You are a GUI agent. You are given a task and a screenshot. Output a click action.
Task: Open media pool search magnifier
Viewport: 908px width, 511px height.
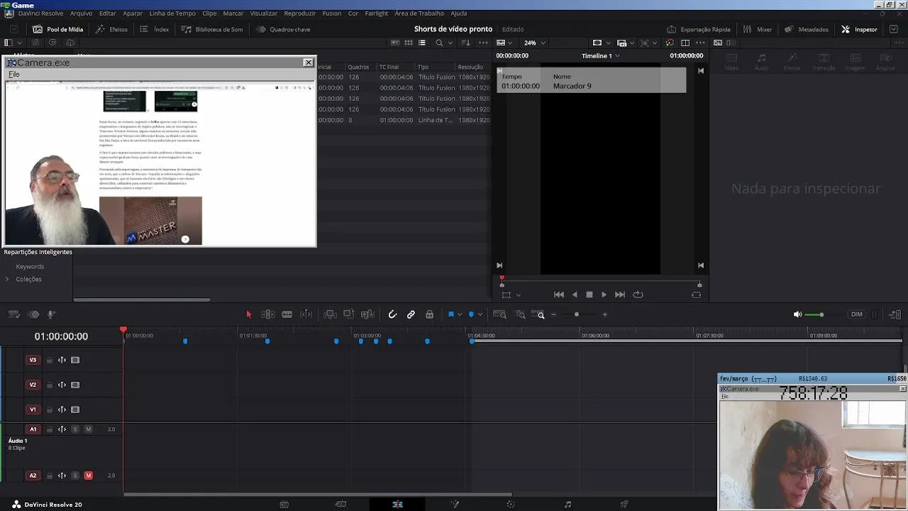tap(439, 43)
